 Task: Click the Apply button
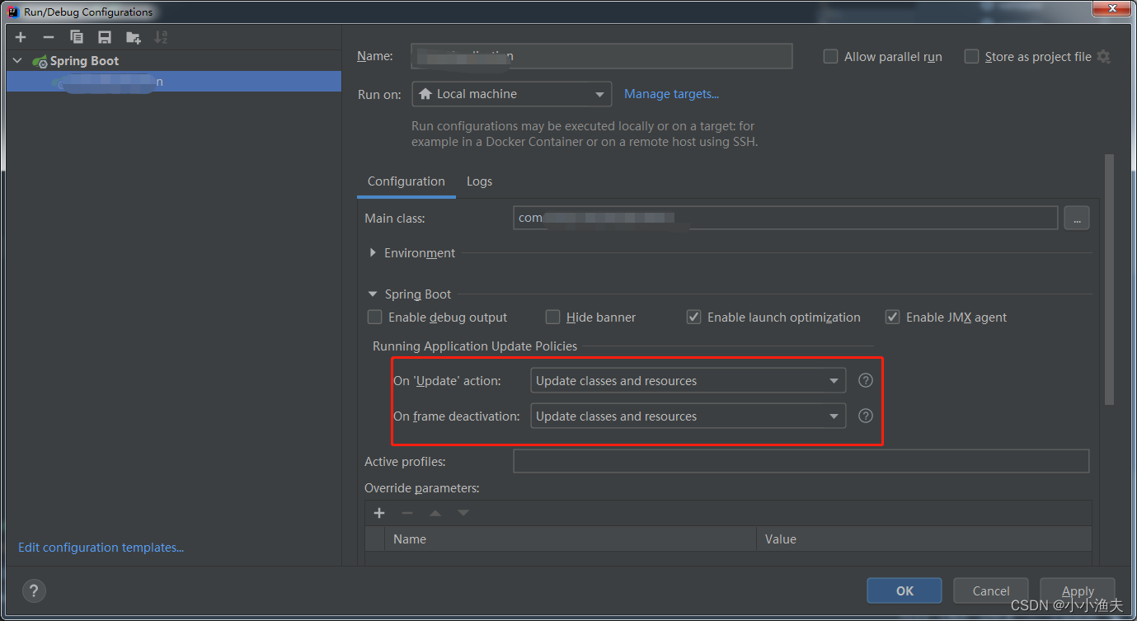[1078, 590]
